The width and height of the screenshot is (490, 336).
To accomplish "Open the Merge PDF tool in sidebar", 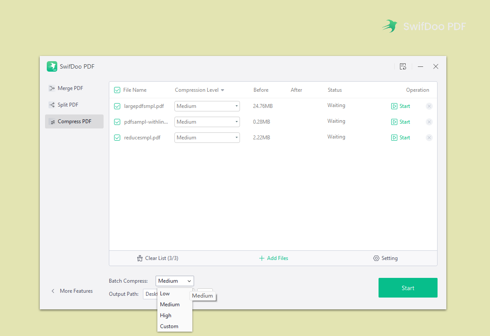I will pyautogui.click(x=66, y=88).
